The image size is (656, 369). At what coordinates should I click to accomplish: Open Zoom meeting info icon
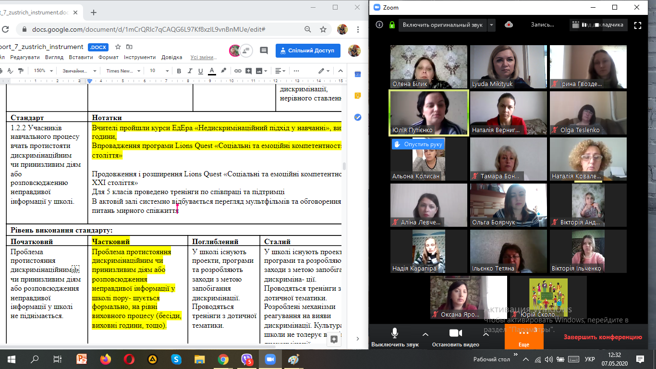click(x=379, y=25)
